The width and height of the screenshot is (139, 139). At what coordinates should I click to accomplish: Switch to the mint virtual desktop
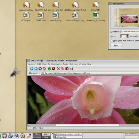click(46, 137)
